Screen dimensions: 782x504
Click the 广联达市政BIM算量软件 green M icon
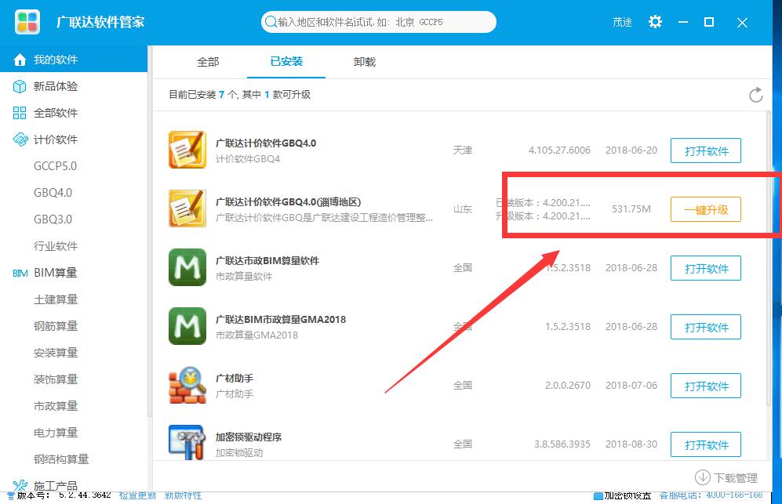click(187, 267)
